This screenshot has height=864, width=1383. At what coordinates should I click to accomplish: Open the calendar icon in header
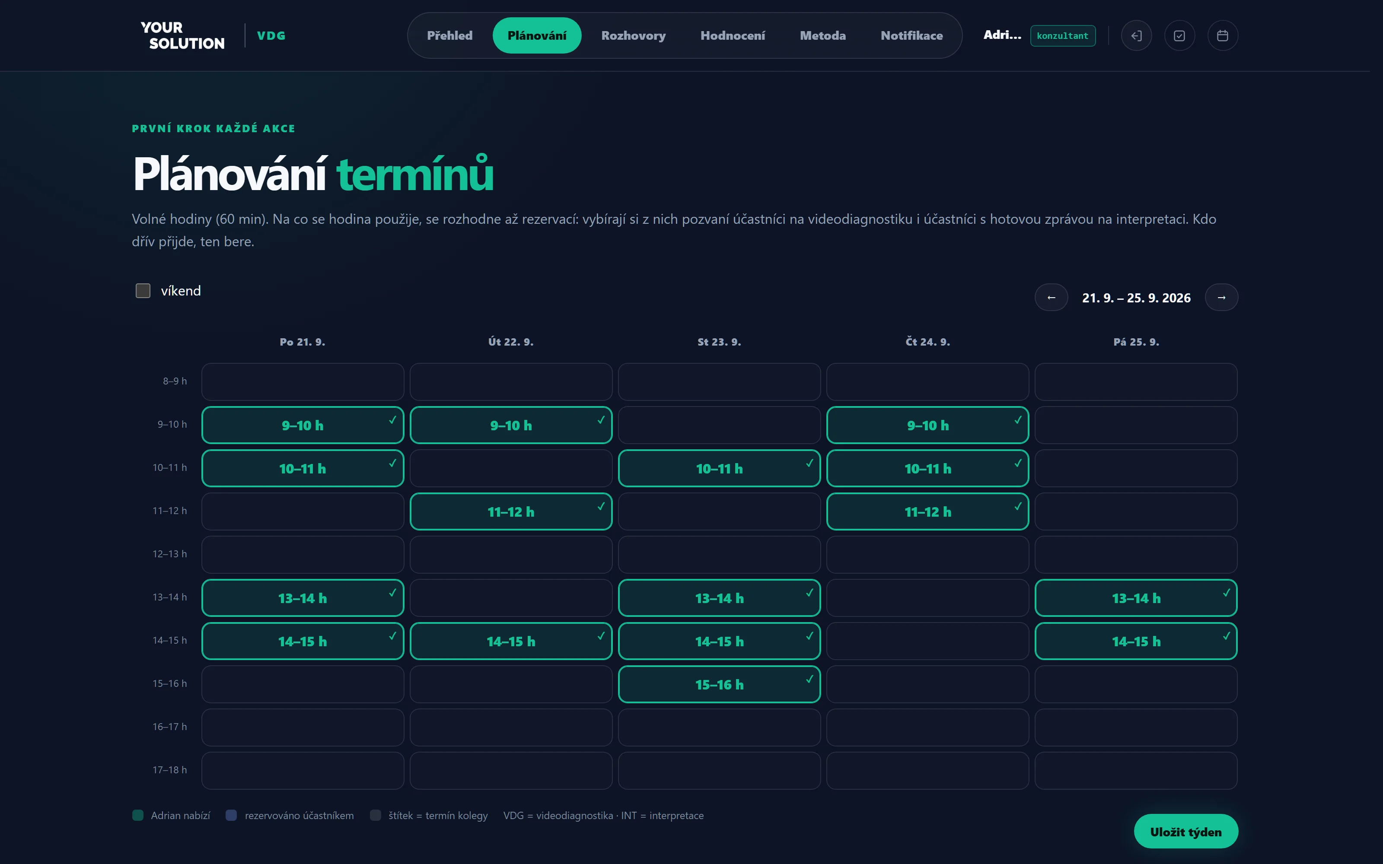1222,35
